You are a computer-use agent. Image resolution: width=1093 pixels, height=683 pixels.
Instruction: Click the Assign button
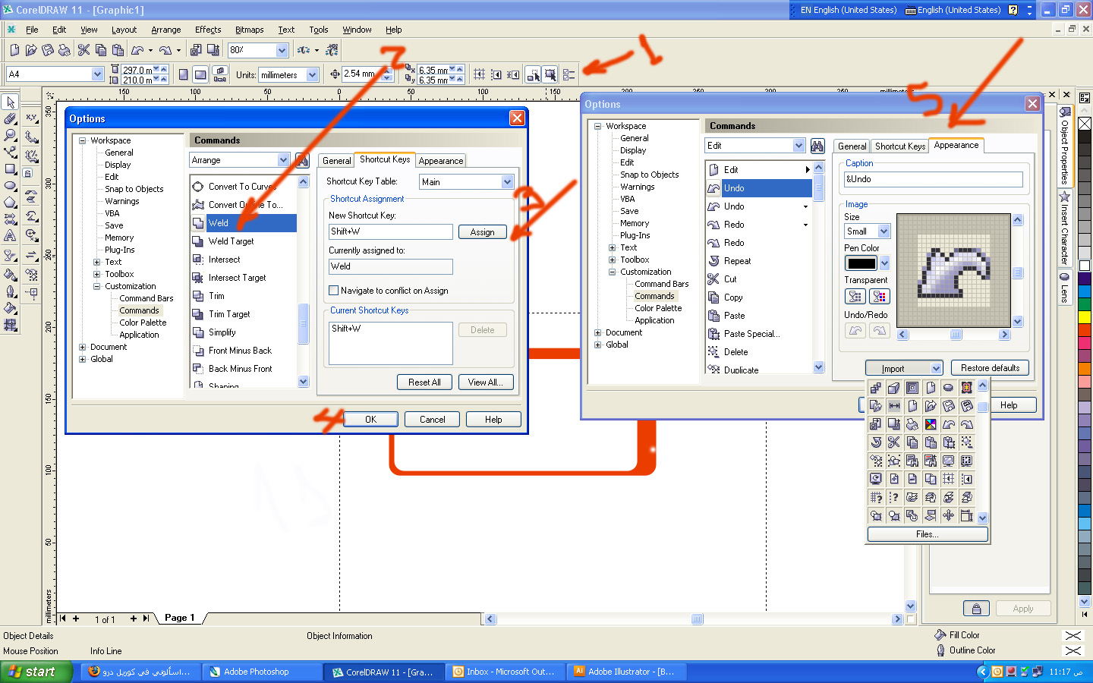coord(482,232)
